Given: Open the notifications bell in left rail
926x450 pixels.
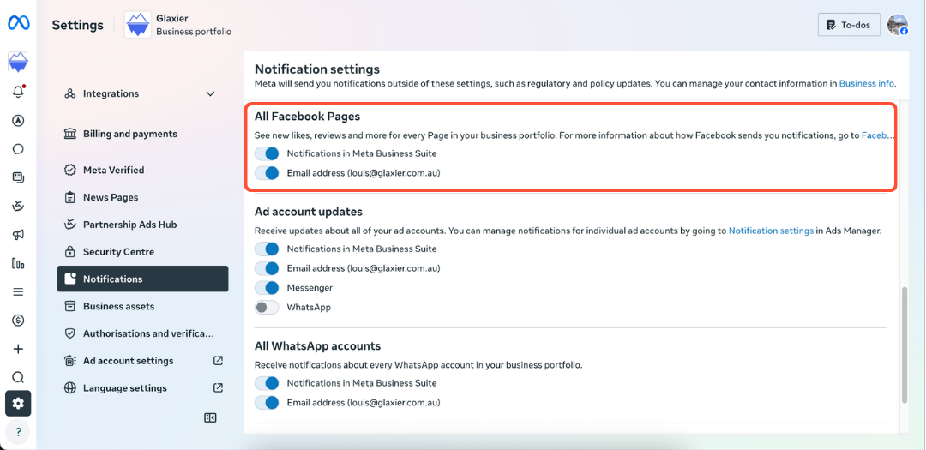Looking at the screenshot, I should 18,92.
